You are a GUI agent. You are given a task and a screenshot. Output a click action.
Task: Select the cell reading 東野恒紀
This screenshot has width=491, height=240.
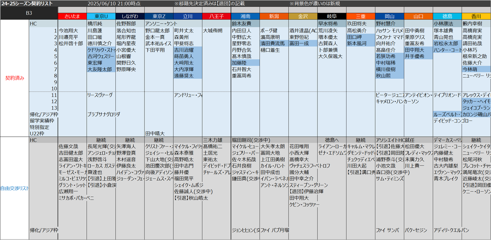coord(303,37)
